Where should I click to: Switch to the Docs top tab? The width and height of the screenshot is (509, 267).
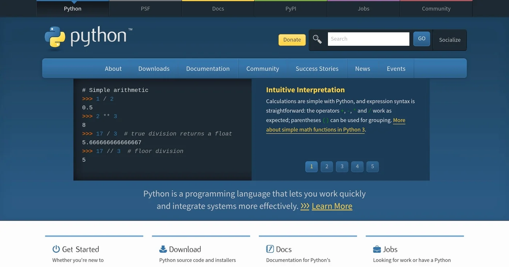(218, 9)
